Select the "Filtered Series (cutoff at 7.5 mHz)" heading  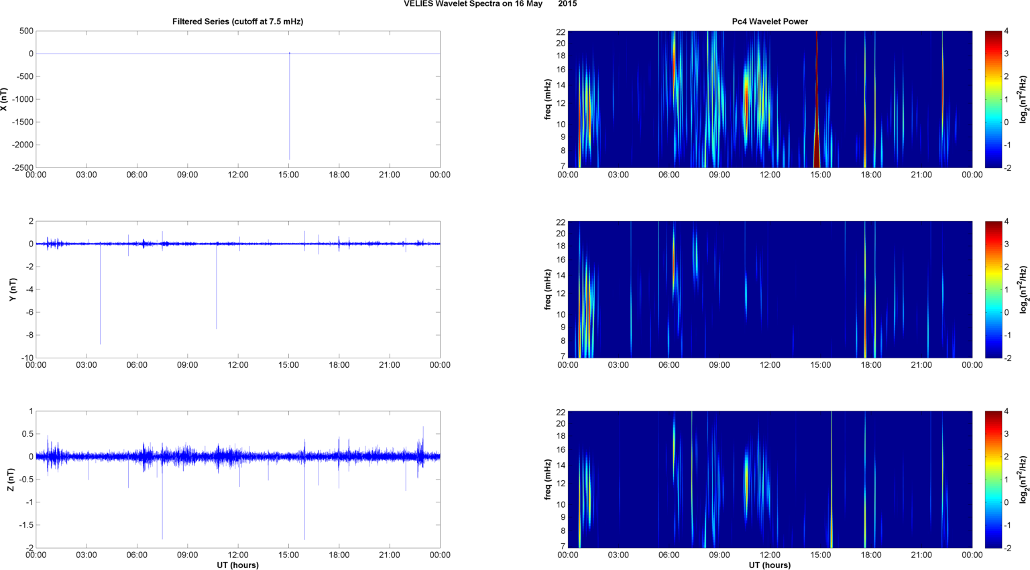[237, 21]
